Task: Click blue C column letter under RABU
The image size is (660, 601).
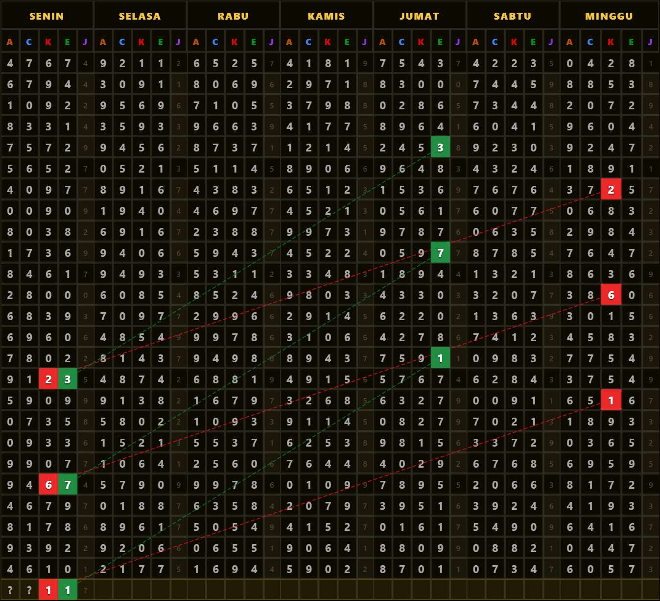Action: point(215,42)
